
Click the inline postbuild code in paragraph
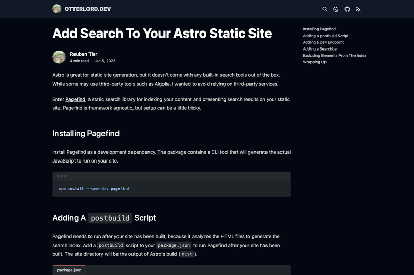point(111,245)
